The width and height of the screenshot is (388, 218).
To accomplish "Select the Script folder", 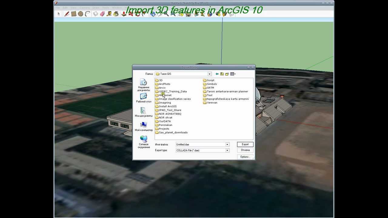I will point(209,80).
